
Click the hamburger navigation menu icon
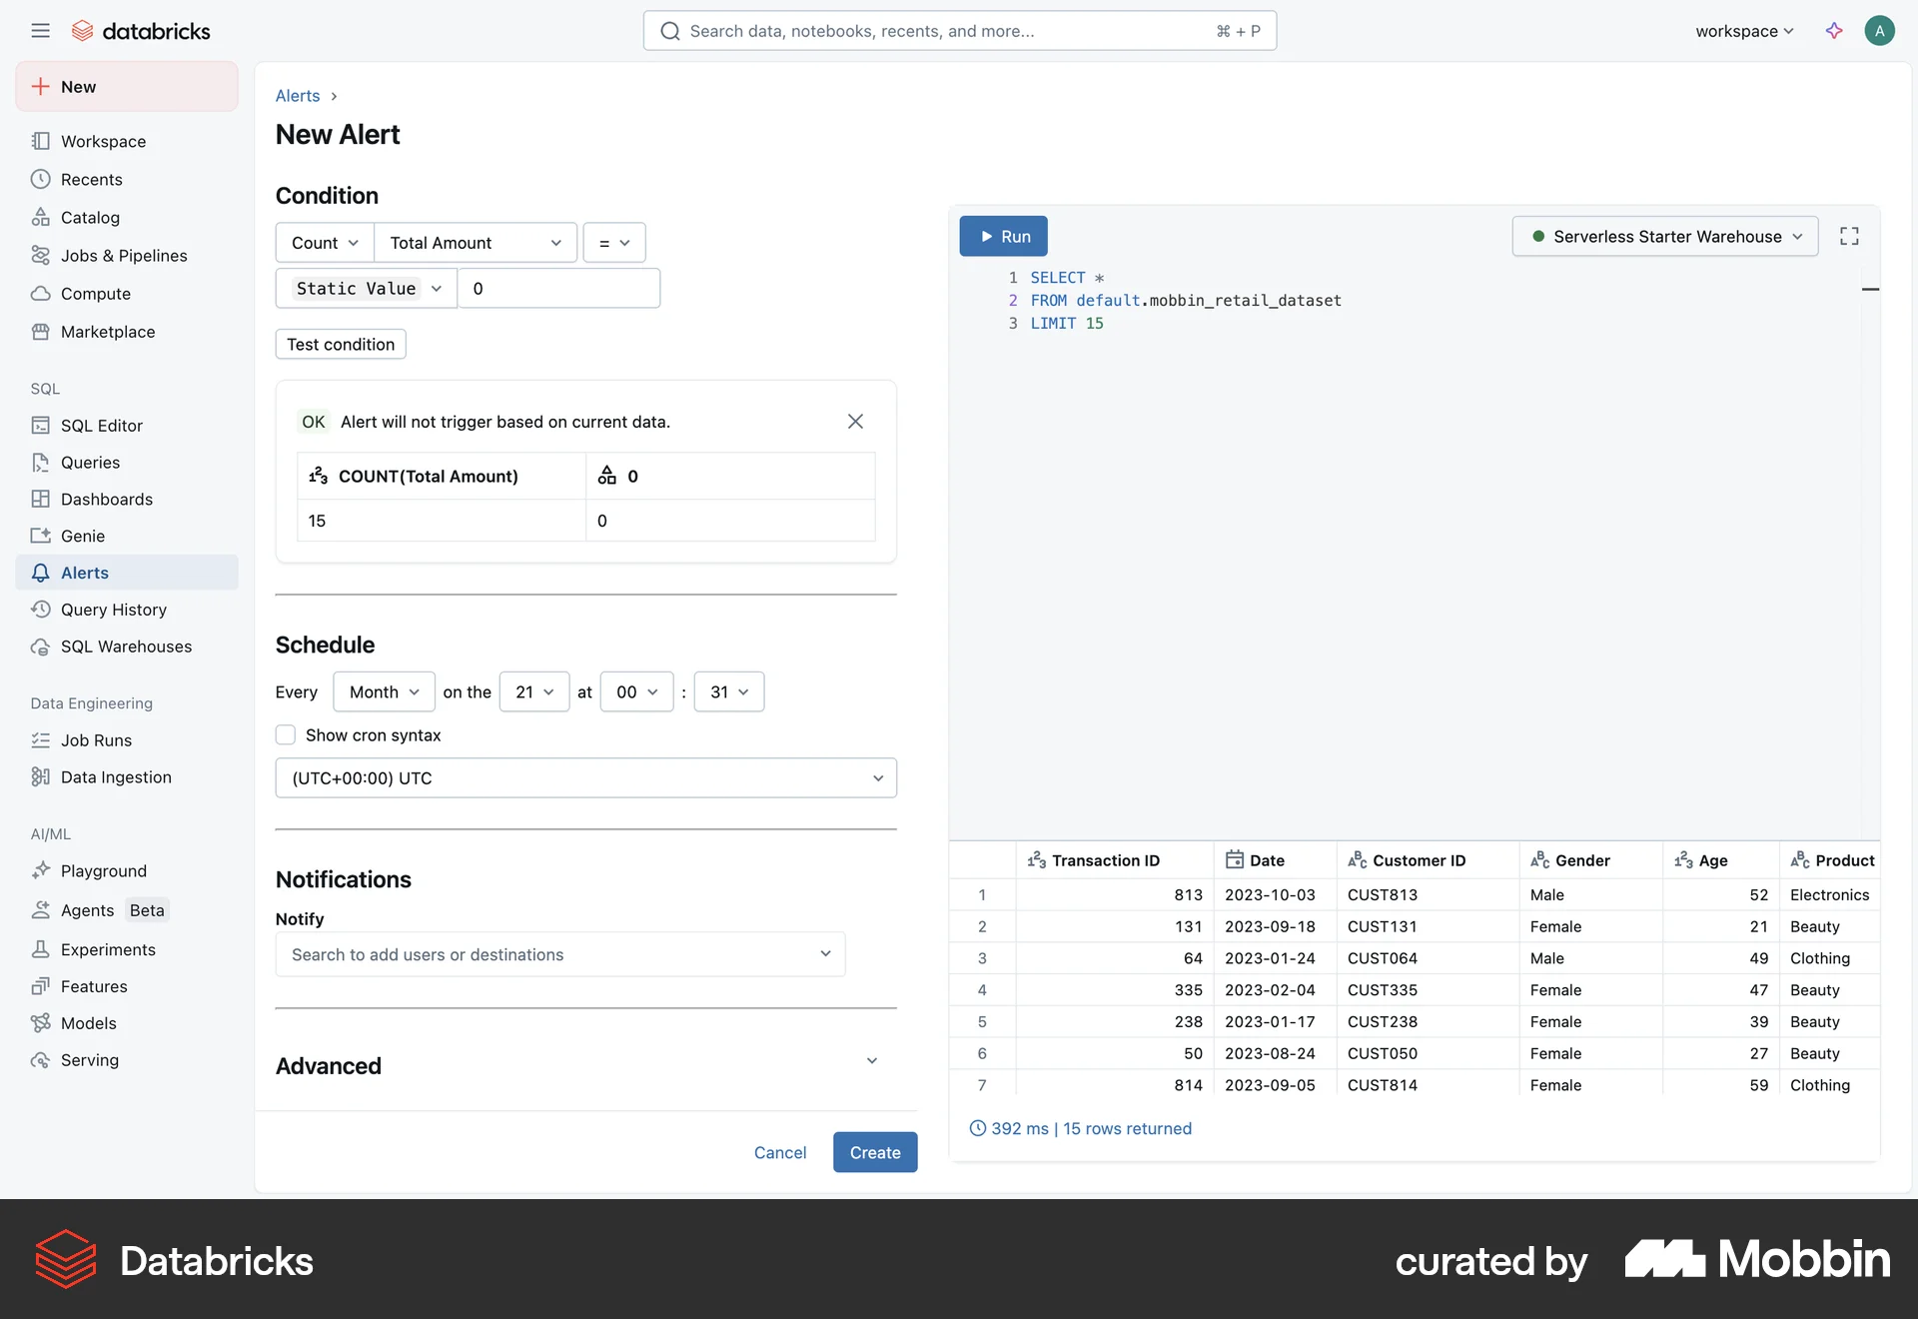(40, 30)
